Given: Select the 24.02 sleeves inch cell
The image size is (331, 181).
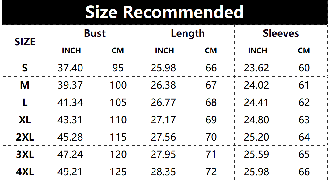Looking at the screenshot, I should [256, 85].
